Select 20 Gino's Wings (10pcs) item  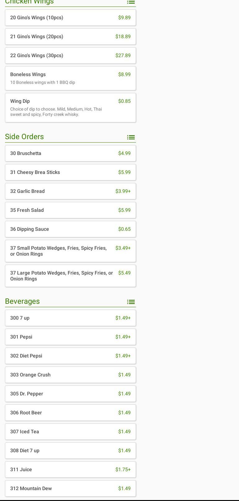(70, 17)
